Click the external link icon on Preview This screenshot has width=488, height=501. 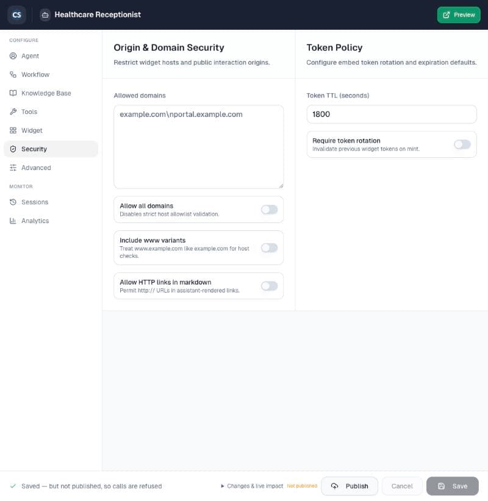[x=447, y=15]
